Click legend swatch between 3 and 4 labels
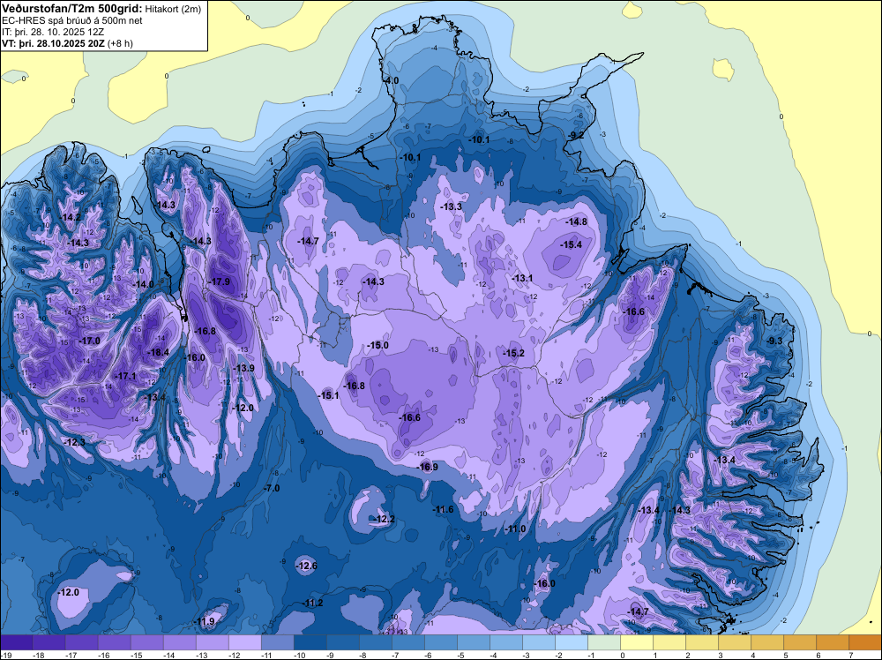The width and height of the screenshot is (882, 660). [735, 642]
